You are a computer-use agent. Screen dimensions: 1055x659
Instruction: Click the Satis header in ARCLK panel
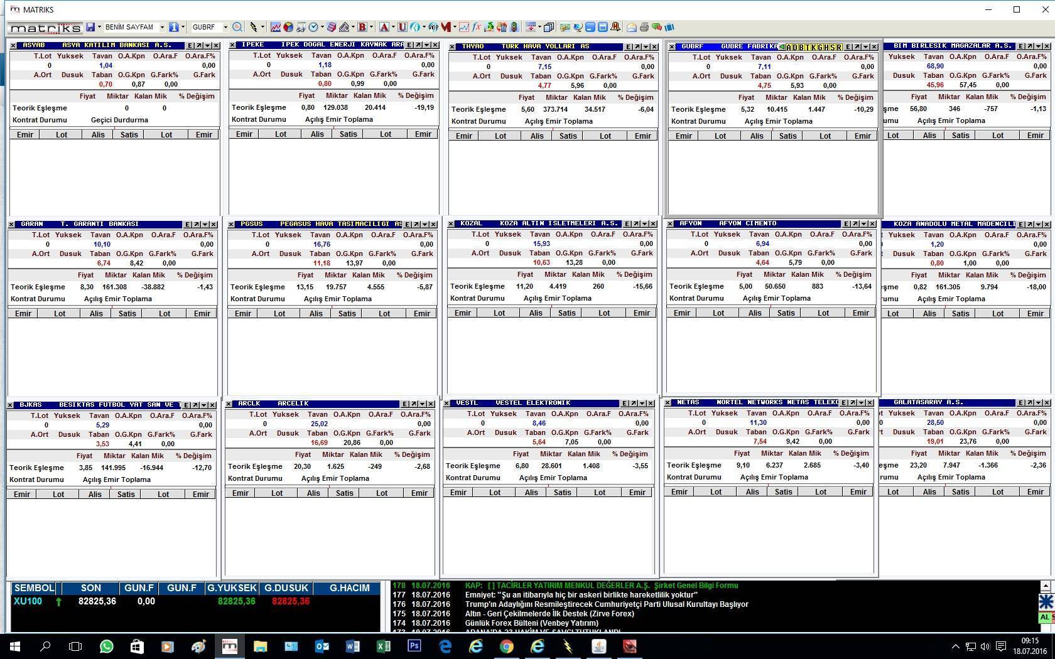(344, 493)
